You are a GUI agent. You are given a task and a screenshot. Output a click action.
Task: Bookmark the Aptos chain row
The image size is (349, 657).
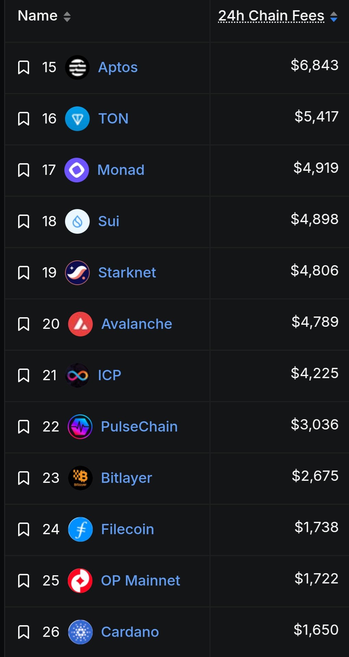click(24, 67)
